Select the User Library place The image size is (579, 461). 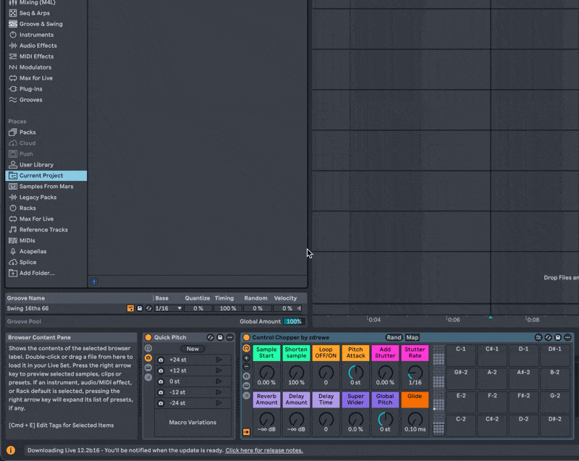[36, 164]
